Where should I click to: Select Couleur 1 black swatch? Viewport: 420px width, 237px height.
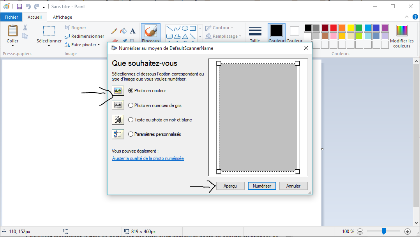[x=277, y=31]
